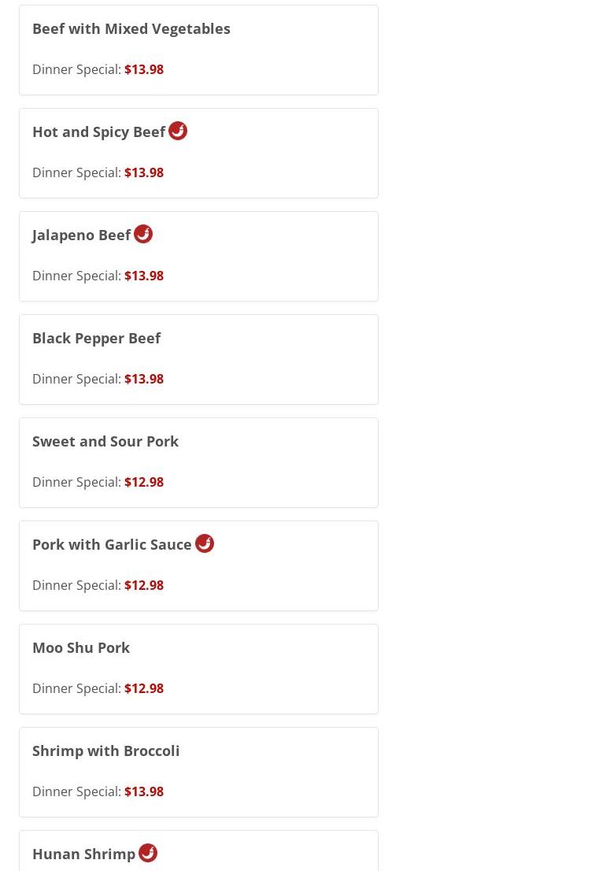Select Sweet and Sour Pork dish

click(x=105, y=441)
